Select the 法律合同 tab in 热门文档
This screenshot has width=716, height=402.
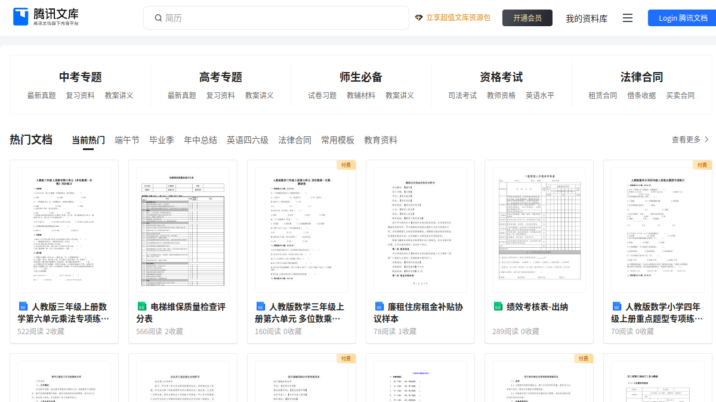[295, 140]
